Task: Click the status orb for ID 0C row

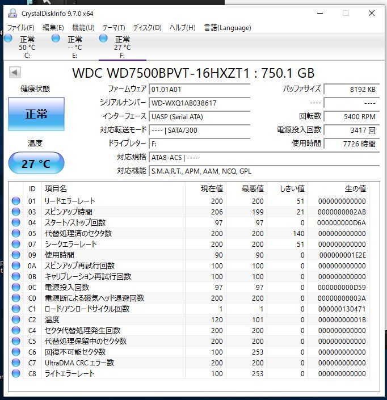Action: pos(16,287)
